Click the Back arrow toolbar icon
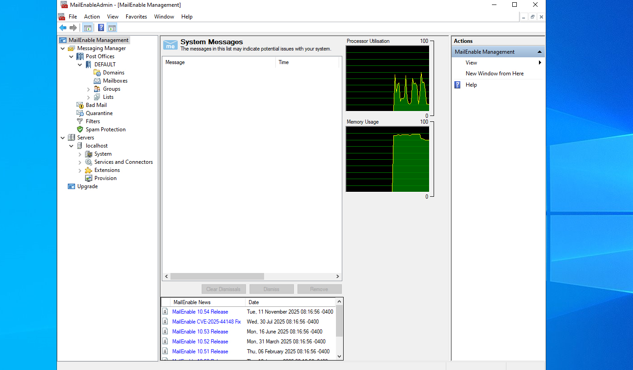This screenshot has width=633, height=370. [63, 28]
